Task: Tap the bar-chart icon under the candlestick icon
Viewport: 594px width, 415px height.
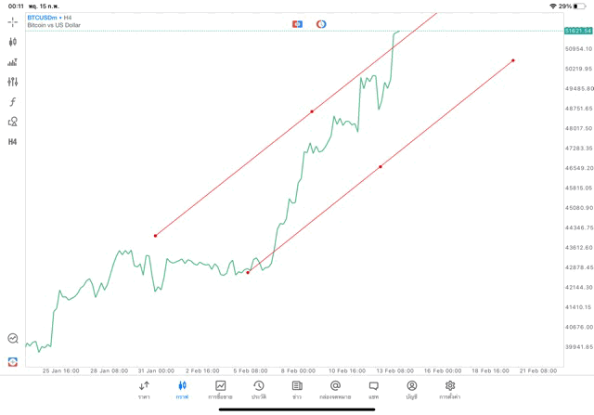Action: click(12, 62)
